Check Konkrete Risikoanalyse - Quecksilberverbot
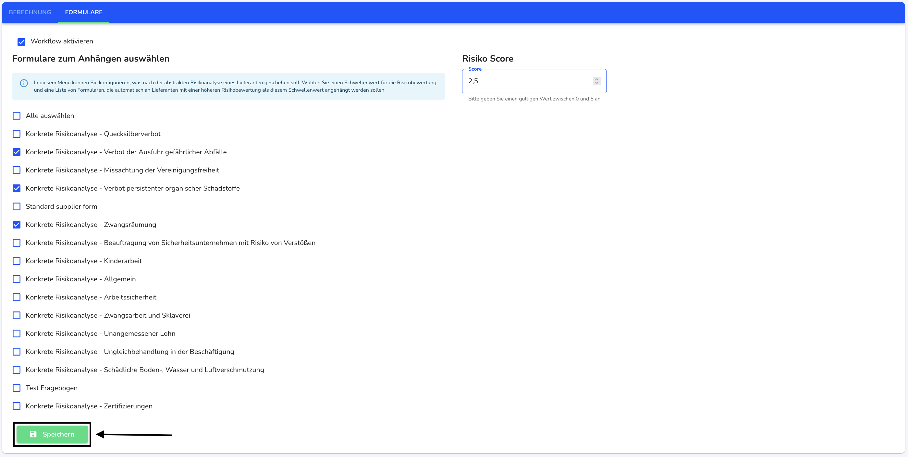 [x=17, y=134]
